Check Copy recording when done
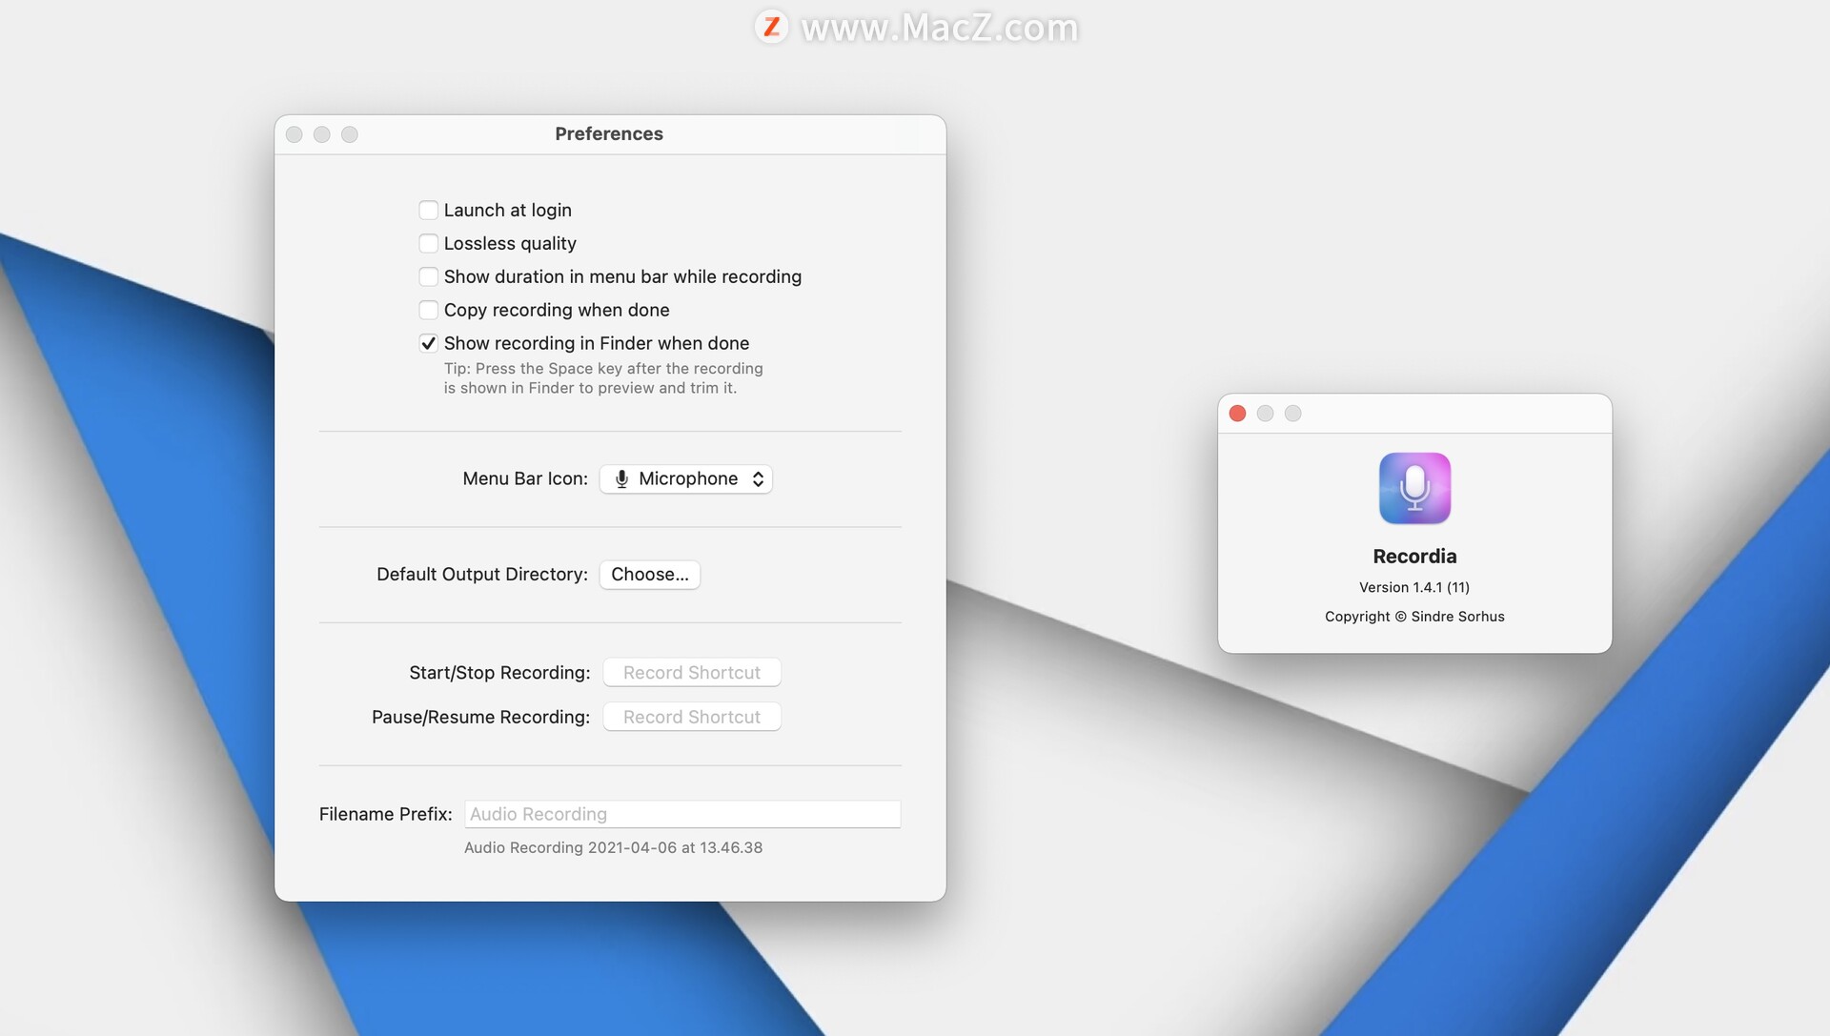1830x1036 pixels. point(429,311)
